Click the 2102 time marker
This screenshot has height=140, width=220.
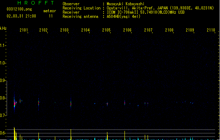click(x=43, y=30)
